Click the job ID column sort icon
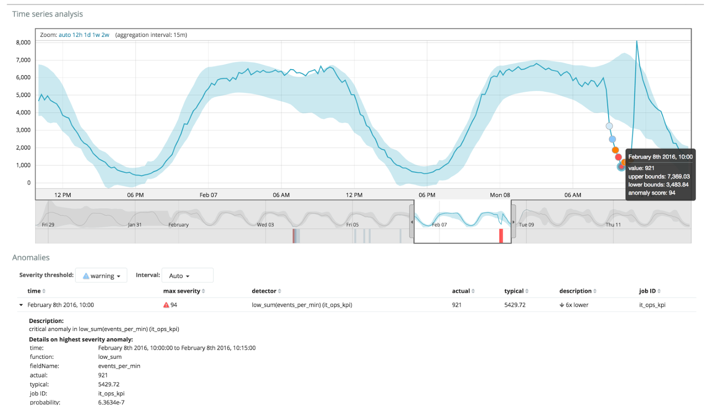This screenshot has width=711, height=409. tap(659, 291)
